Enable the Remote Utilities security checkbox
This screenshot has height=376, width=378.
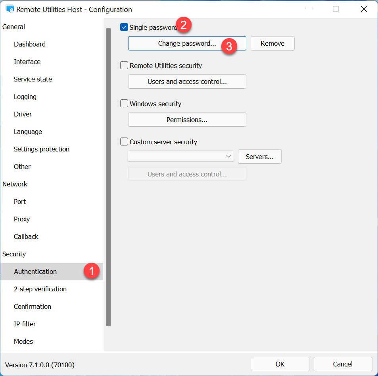click(124, 66)
